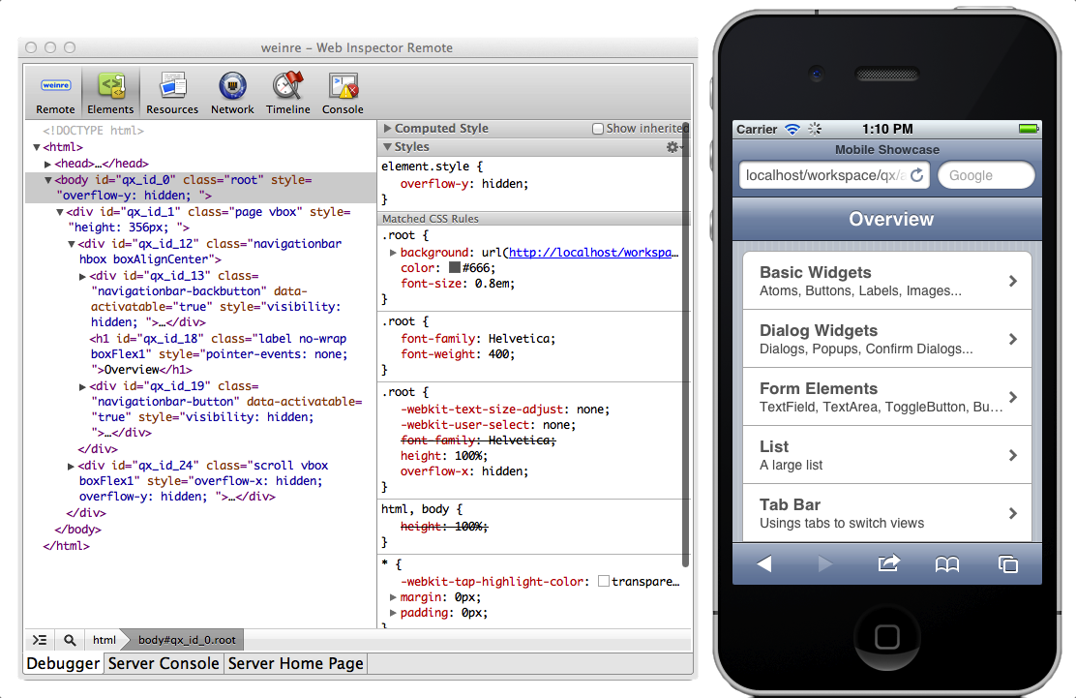Select the Resources toolbar icon
Viewport: 1076px width, 698px height.
click(172, 93)
